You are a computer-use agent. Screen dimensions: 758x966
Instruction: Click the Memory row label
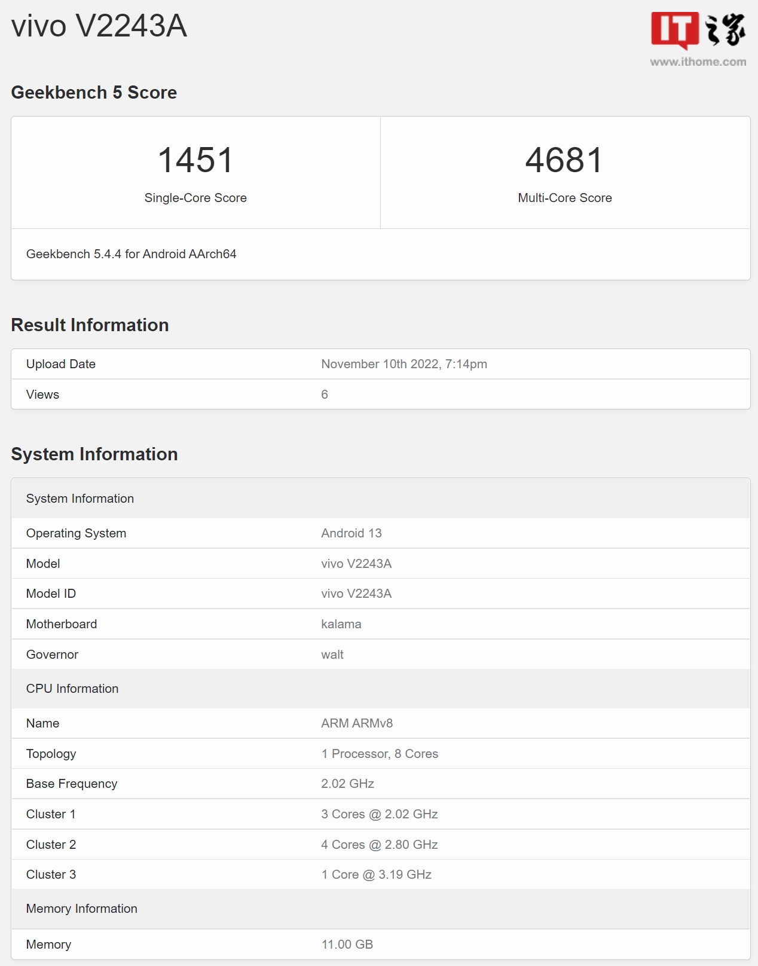tap(48, 944)
